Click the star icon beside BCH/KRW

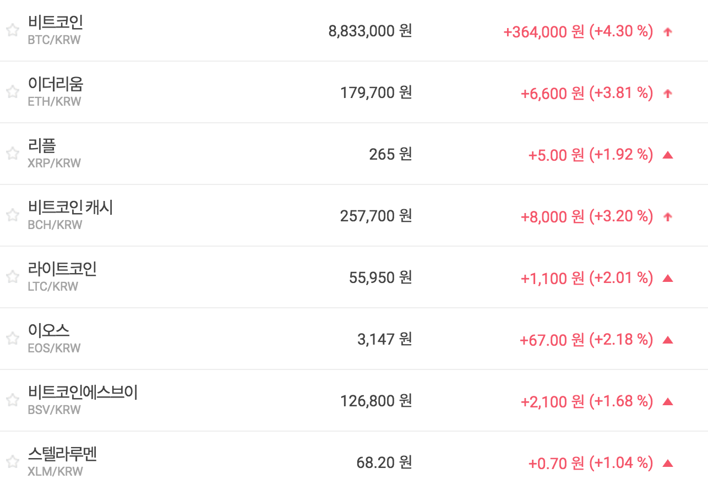(13, 216)
